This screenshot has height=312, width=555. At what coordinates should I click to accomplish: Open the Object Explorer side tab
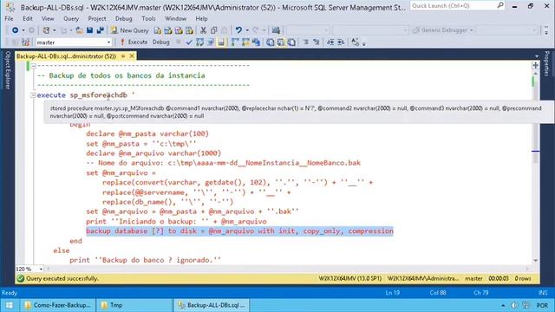point(8,70)
